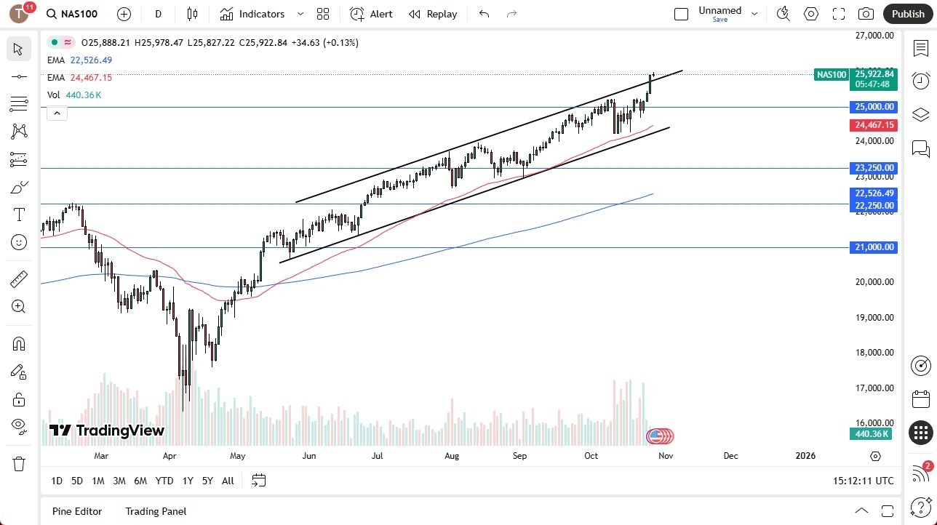Open the Object Tree panel
This screenshot has height=525, width=937.
(x=920, y=114)
